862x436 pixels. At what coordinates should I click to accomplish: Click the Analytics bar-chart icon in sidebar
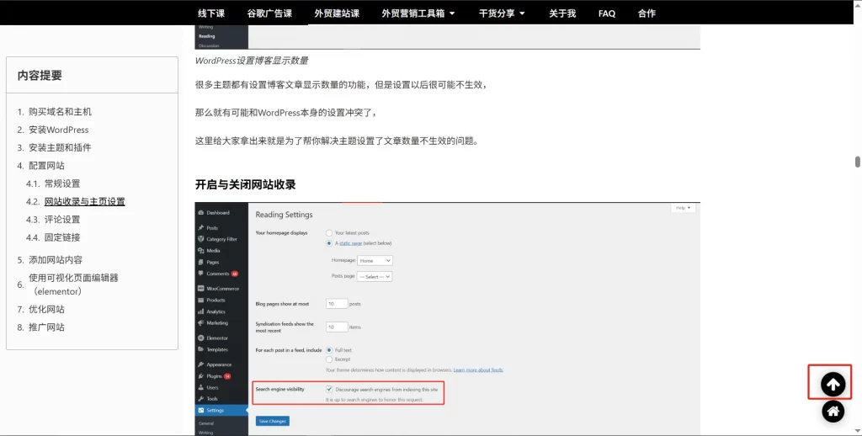click(200, 311)
